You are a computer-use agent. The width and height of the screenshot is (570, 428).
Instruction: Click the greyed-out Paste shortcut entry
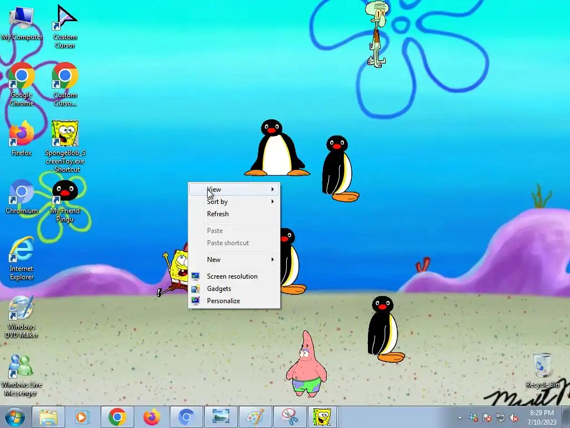tap(234, 243)
